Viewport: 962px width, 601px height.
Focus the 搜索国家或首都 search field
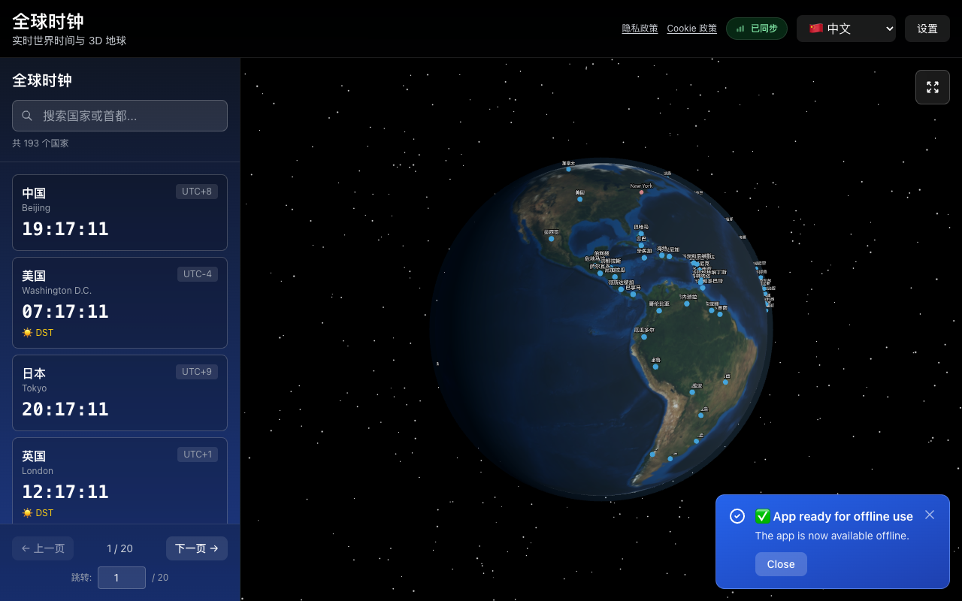(x=119, y=116)
